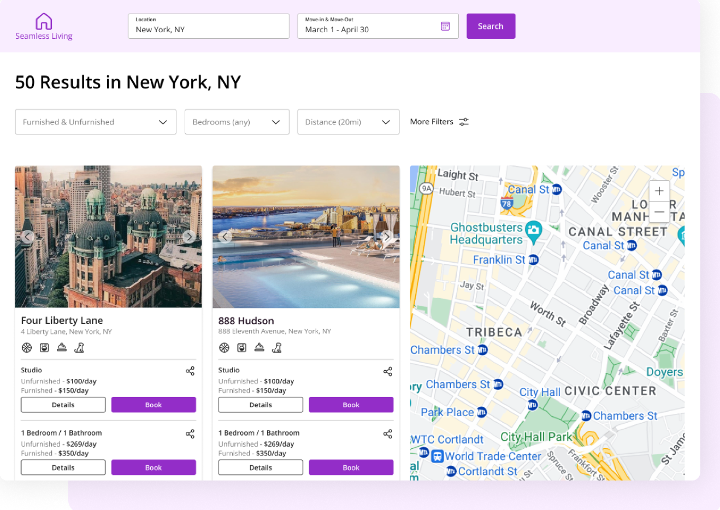Zoom in on the map
This screenshot has width=720, height=510.
pyautogui.click(x=659, y=191)
